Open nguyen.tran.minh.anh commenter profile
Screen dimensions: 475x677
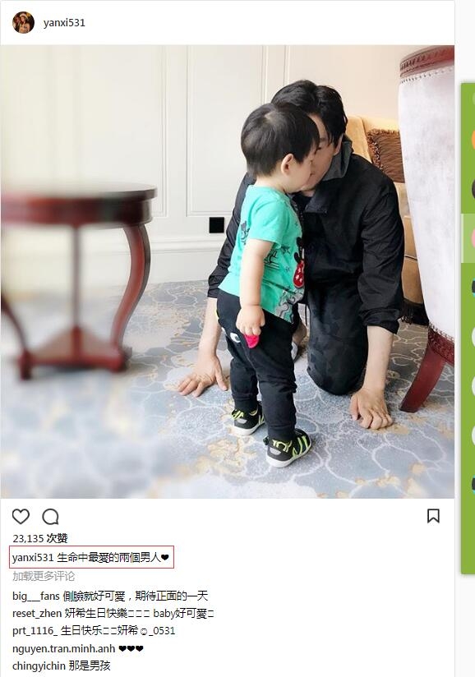pyautogui.click(x=64, y=648)
